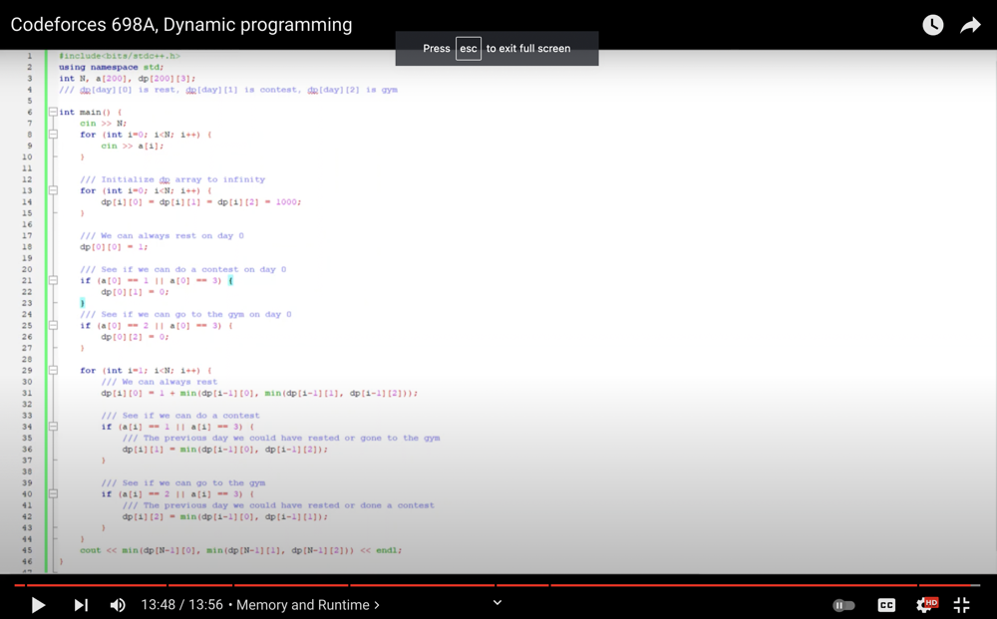
Task: Click the 'cin >> N;' statement
Action: click(x=103, y=124)
